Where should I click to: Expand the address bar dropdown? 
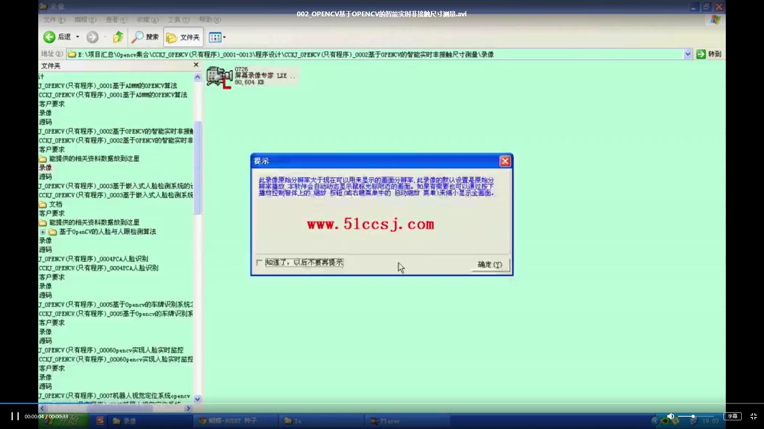pyautogui.click(x=688, y=54)
